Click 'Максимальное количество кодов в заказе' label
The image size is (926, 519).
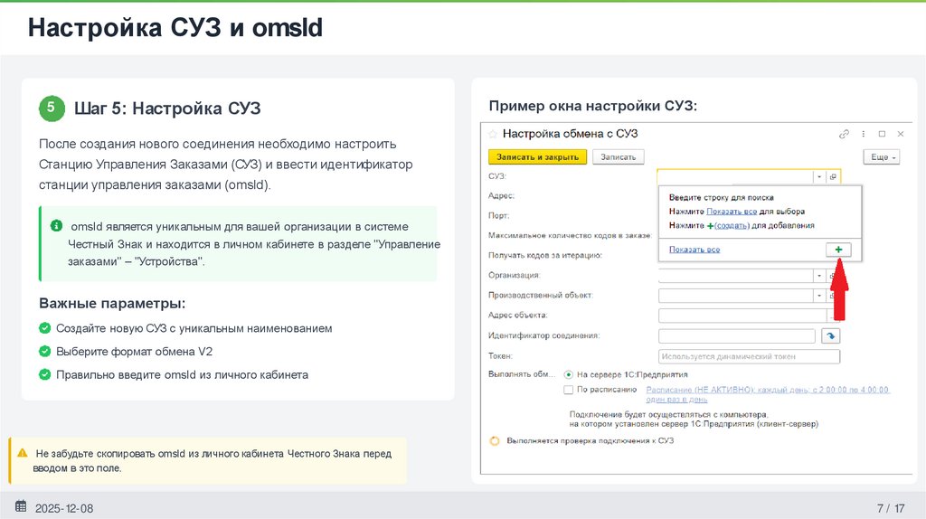[x=570, y=236]
